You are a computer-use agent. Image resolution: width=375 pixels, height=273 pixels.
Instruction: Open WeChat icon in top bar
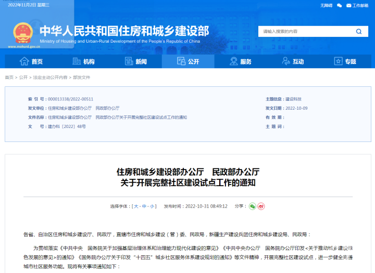(x=340, y=5)
